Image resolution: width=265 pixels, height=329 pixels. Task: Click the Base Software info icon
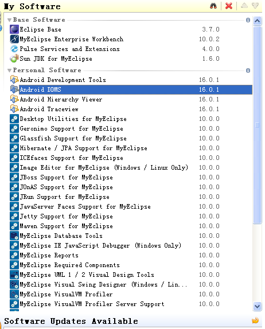[248, 20]
